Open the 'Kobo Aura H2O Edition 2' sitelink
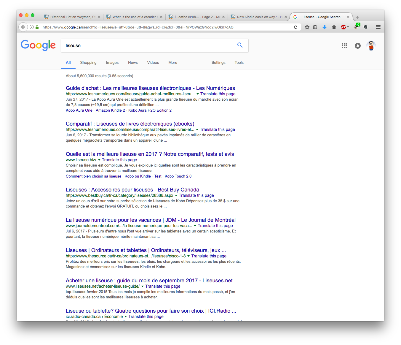This screenshot has width=401, height=345. pyautogui.click(x=150, y=110)
